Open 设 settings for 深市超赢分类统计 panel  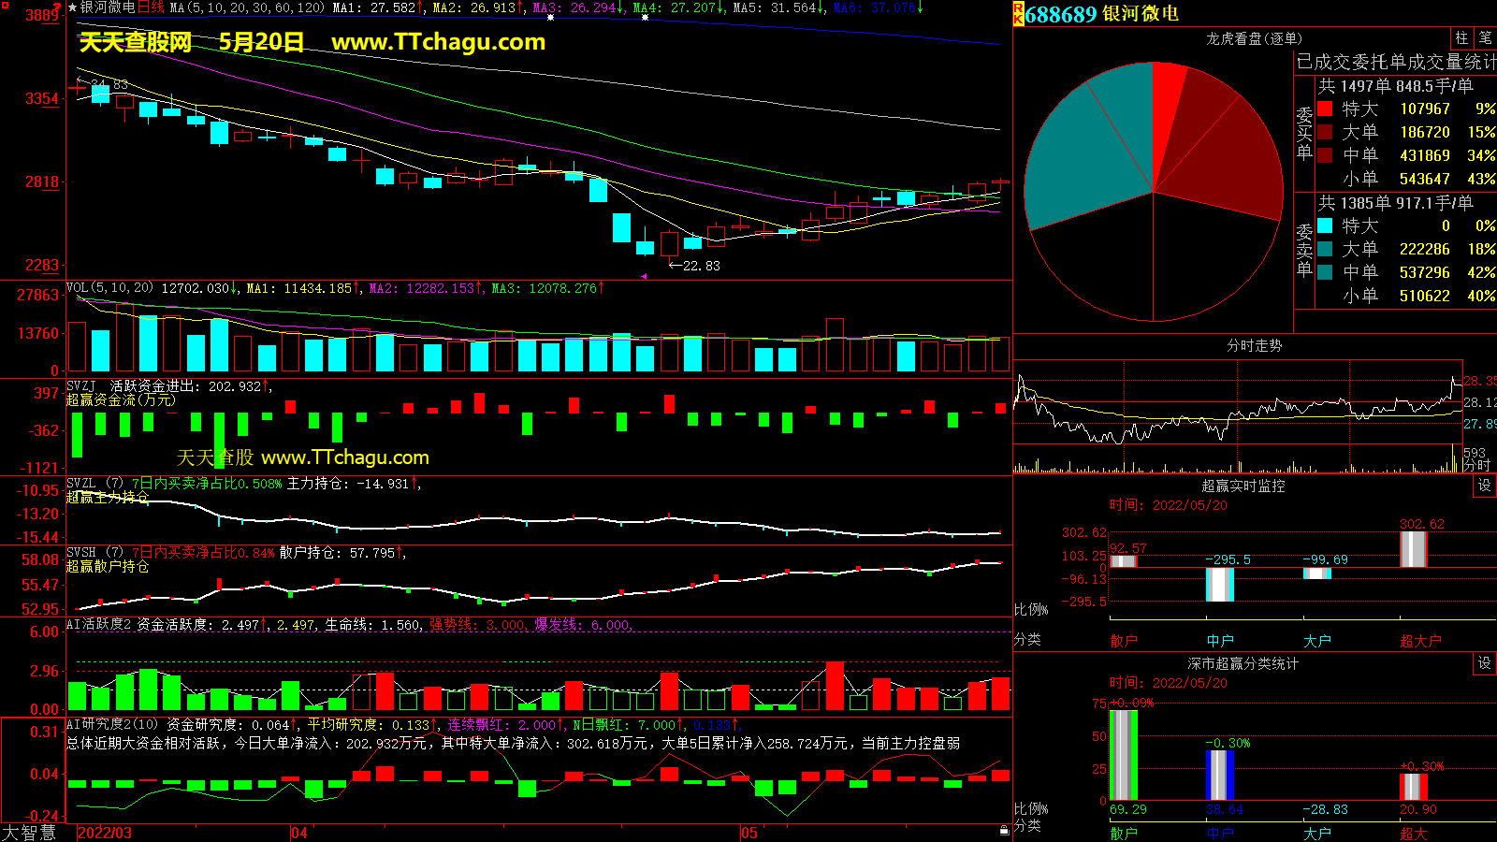point(1485,663)
